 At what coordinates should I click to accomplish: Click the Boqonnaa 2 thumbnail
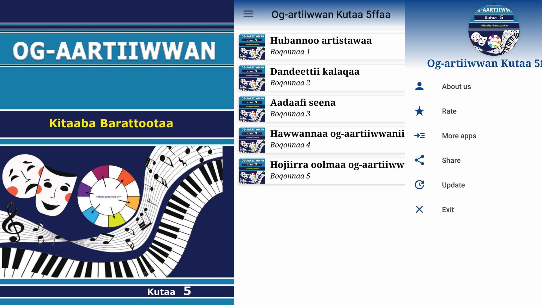pos(252,78)
